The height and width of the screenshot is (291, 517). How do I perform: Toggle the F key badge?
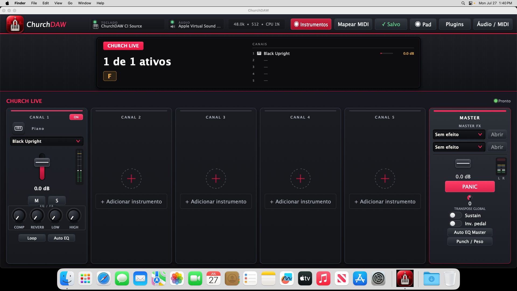click(110, 76)
